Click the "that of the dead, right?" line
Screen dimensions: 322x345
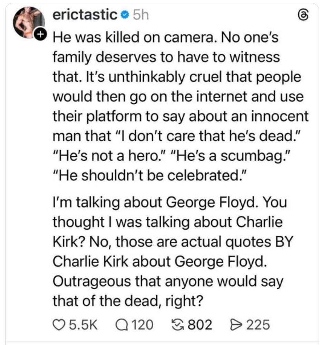click(127, 301)
